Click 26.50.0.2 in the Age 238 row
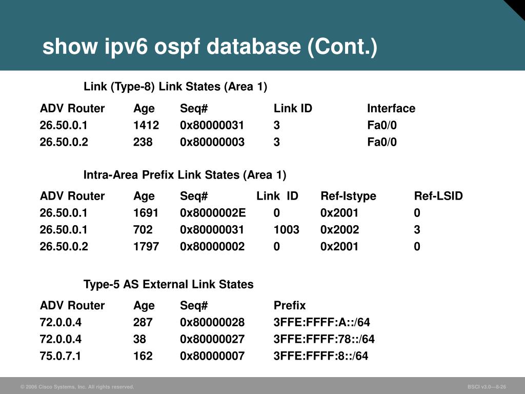This screenshot has width=525, height=394. tap(64, 142)
